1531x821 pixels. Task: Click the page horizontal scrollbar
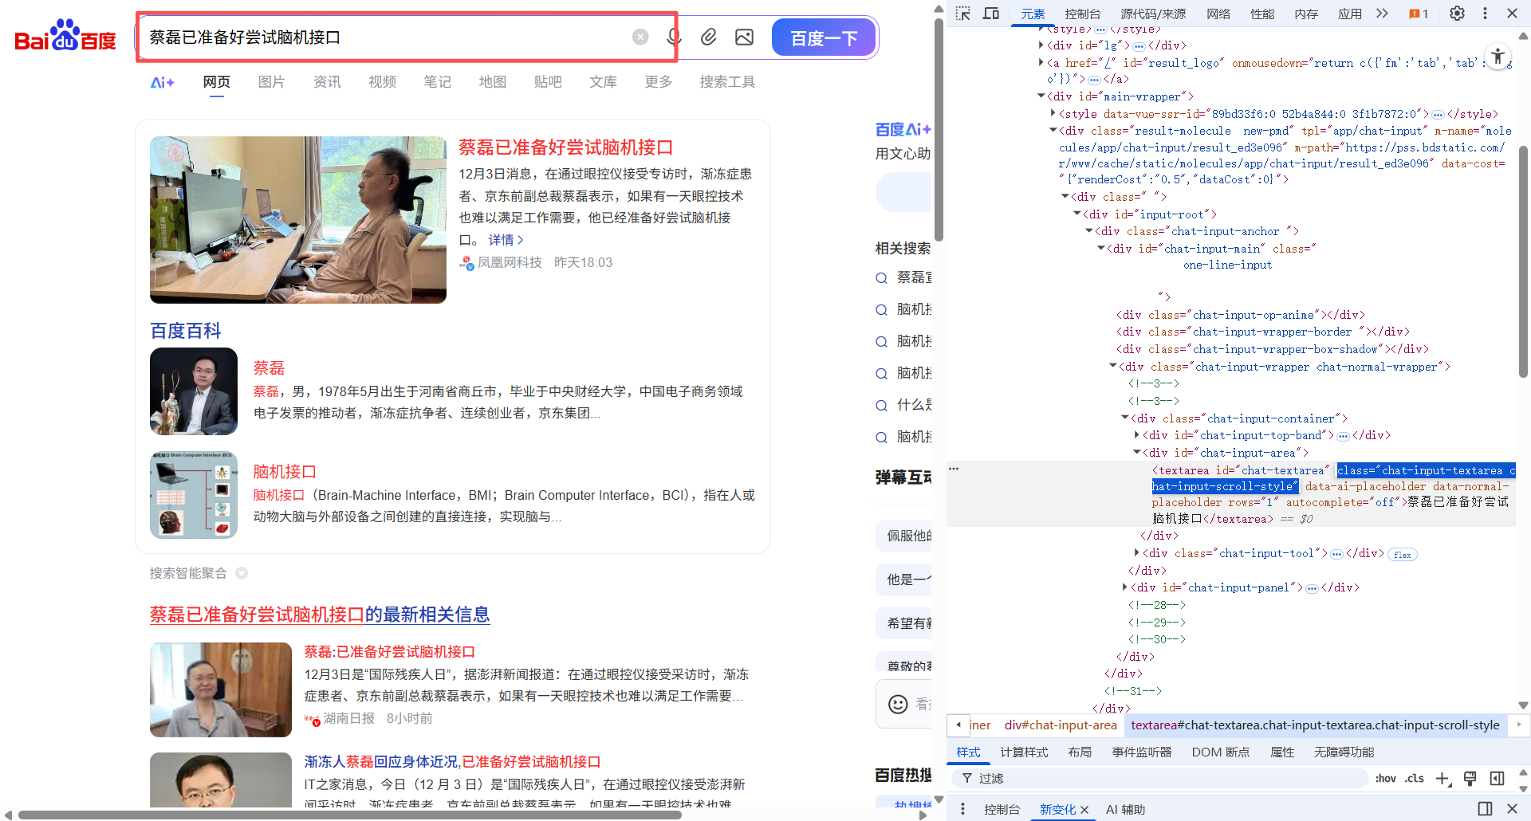349,815
